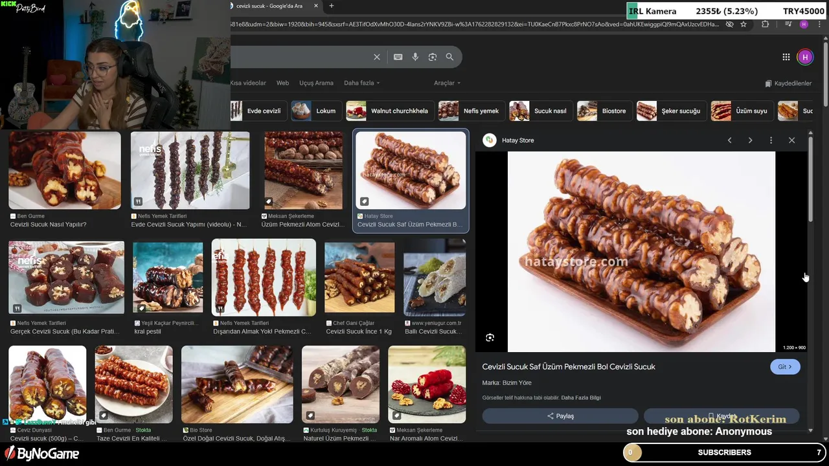Bookmark this page with the star icon
Image resolution: width=829 pixels, height=466 pixels.
tap(744, 24)
